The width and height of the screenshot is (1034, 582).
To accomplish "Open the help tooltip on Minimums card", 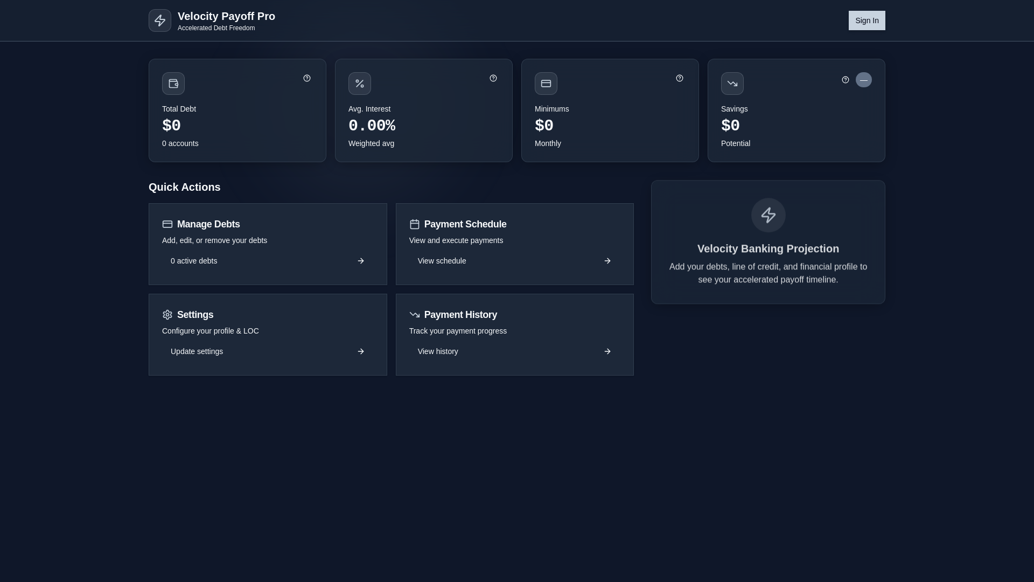I will 680,78.
